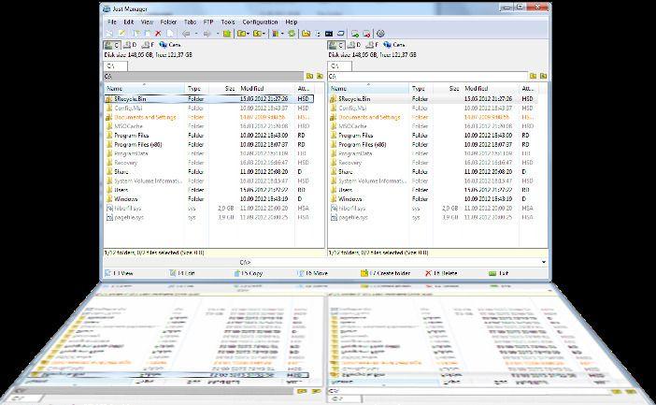Sort right panel by Size column
The width and height of the screenshot is (656, 405).
pyautogui.click(x=447, y=88)
